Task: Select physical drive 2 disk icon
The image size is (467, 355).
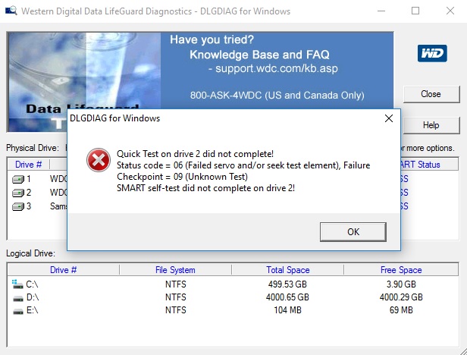Action: click(18, 193)
